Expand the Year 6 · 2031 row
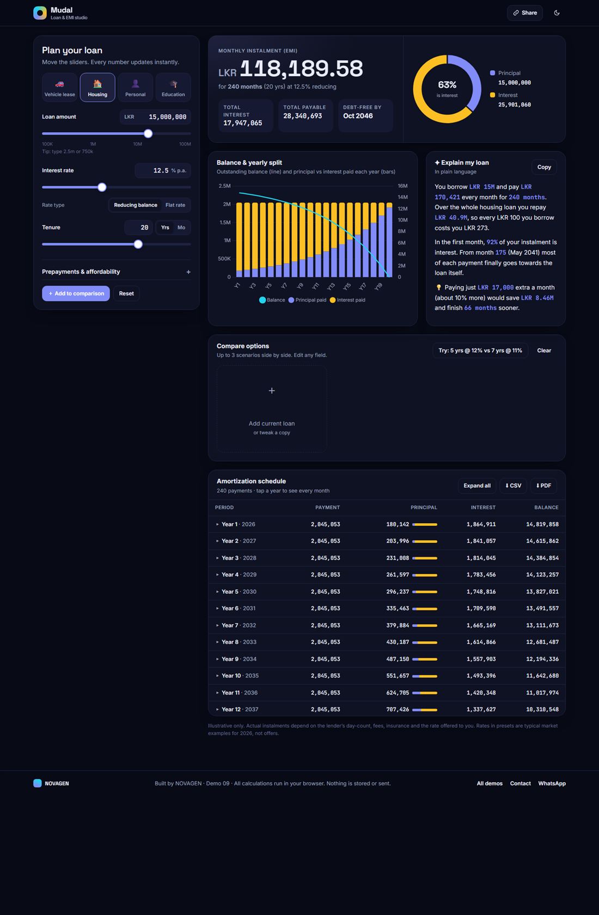Screen dimensions: 599x915 [x=387, y=609]
